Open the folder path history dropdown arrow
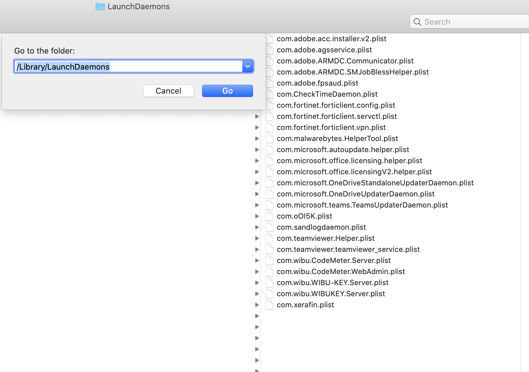 248,67
